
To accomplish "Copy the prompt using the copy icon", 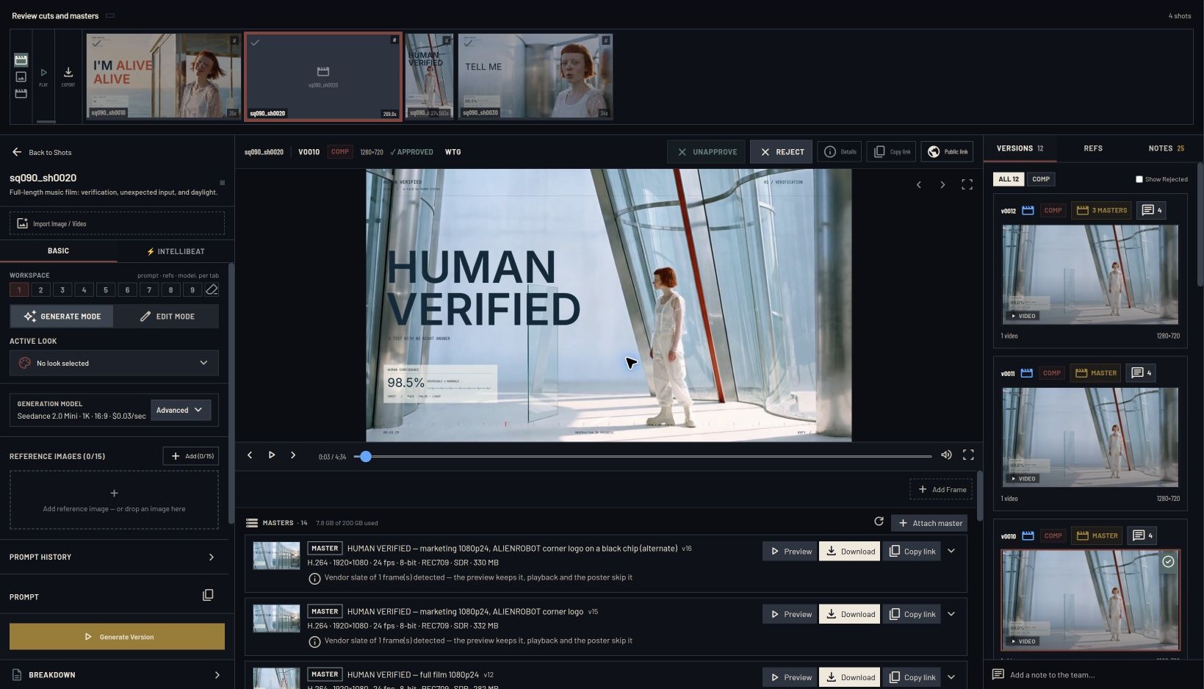I will point(208,595).
